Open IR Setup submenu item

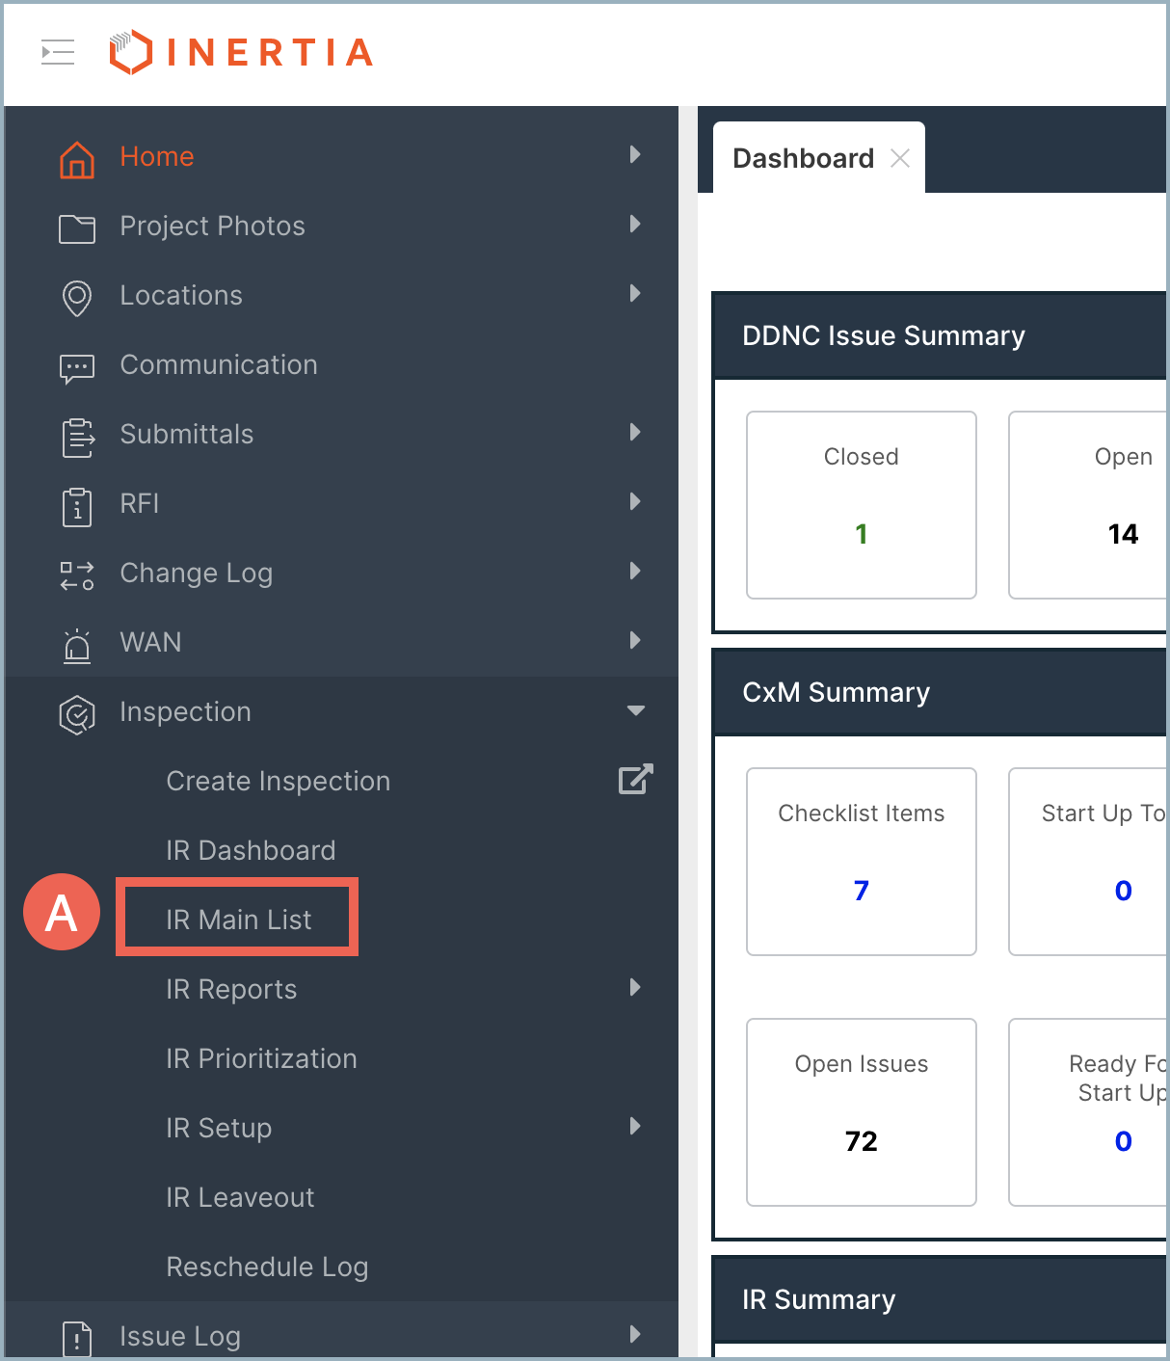[x=219, y=1128]
